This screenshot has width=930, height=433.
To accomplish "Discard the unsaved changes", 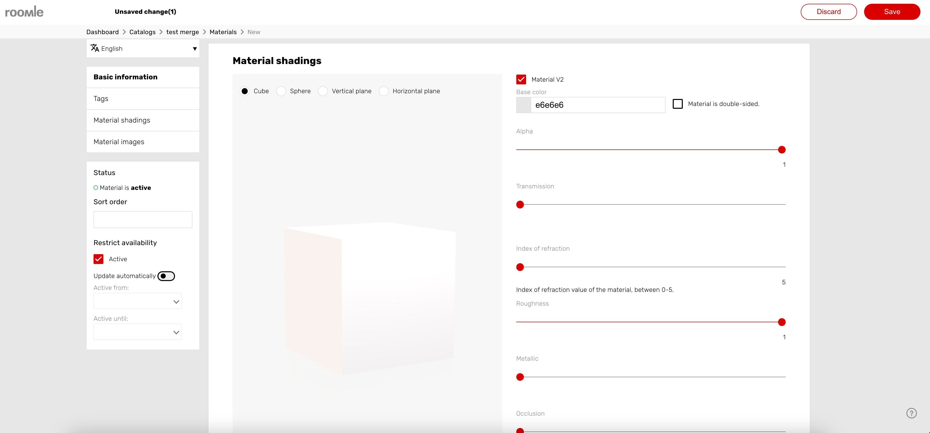I will tap(829, 12).
